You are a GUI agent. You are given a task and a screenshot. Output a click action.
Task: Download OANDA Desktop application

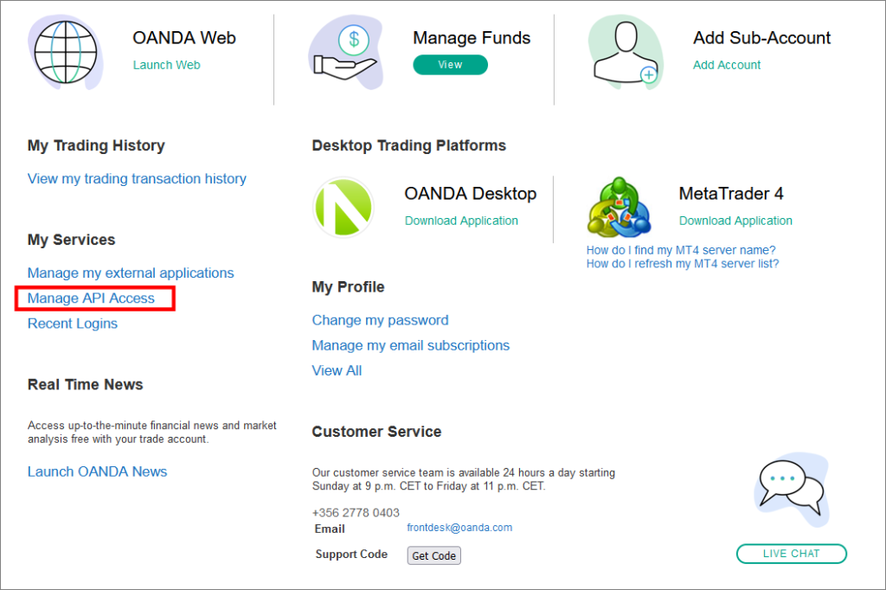coord(461,221)
